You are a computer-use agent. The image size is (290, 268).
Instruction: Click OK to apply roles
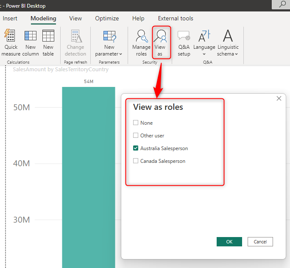pos(229,242)
